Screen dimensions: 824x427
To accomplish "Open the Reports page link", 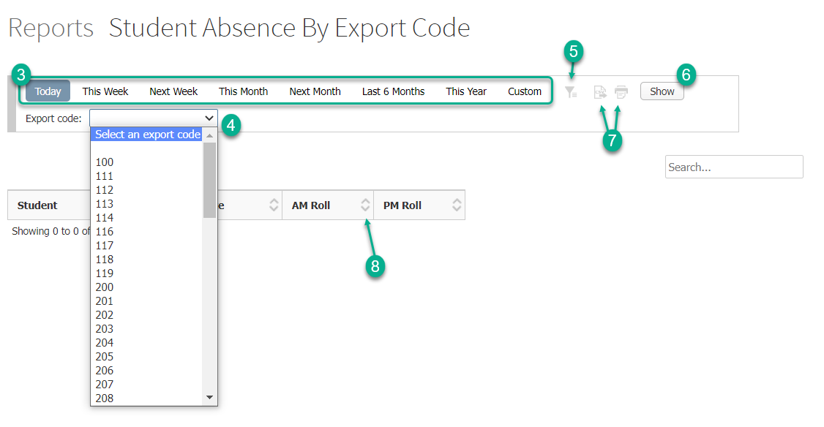I will click(x=50, y=28).
